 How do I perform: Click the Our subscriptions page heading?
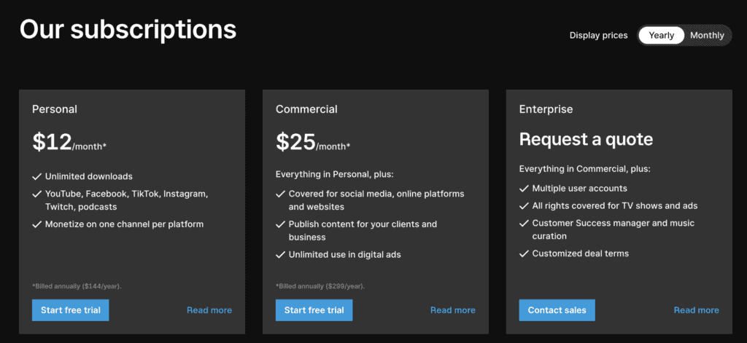(x=128, y=29)
